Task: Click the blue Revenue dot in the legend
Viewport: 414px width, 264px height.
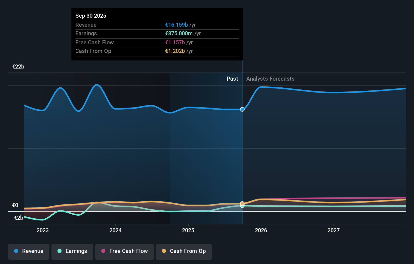Action: pos(16,251)
